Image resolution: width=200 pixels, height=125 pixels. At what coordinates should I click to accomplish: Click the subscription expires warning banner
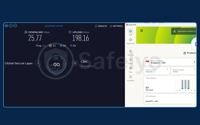click(x=184, y=31)
